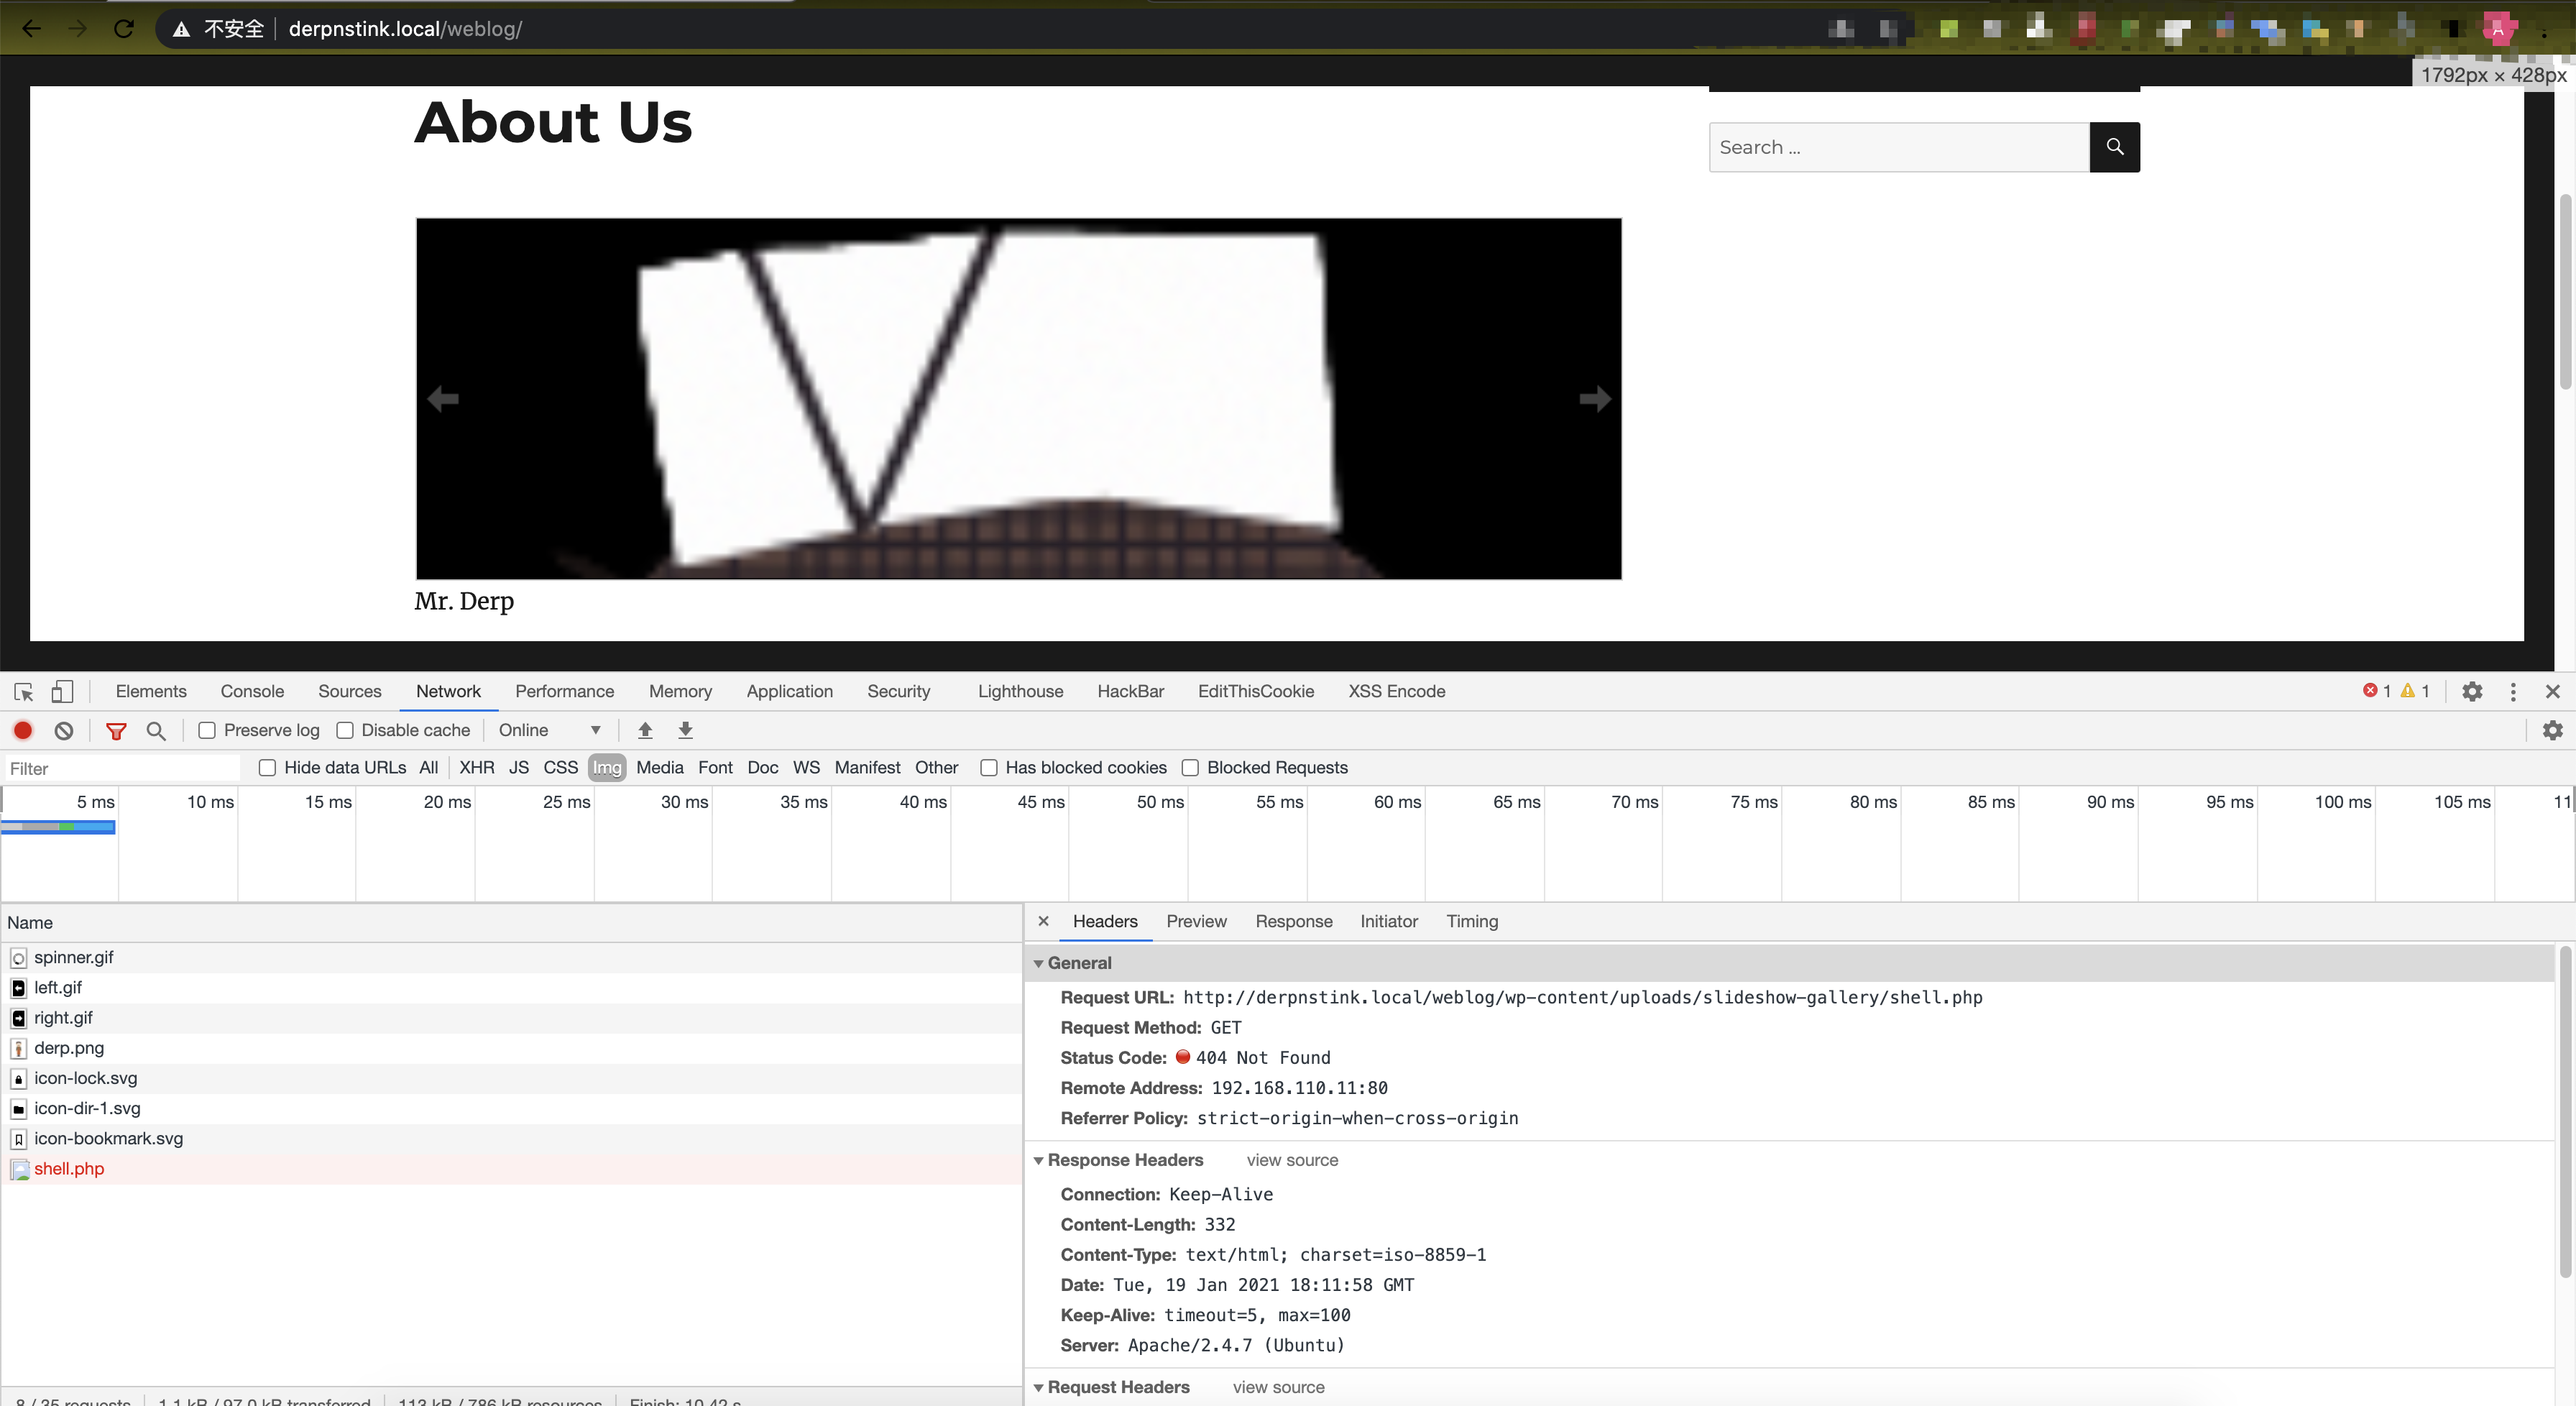2576x1406 pixels.
Task: Collapse the Response Headers section
Action: (1039, 1160)
